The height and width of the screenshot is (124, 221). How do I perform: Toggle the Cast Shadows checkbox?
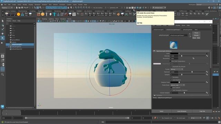[x=171, y=80]
